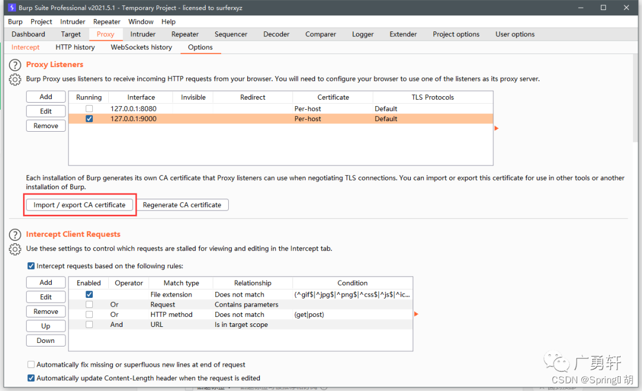Enable the 127.0.0.1:8080 listener Running checkbox
642x391 pixels.
(89, 109)
